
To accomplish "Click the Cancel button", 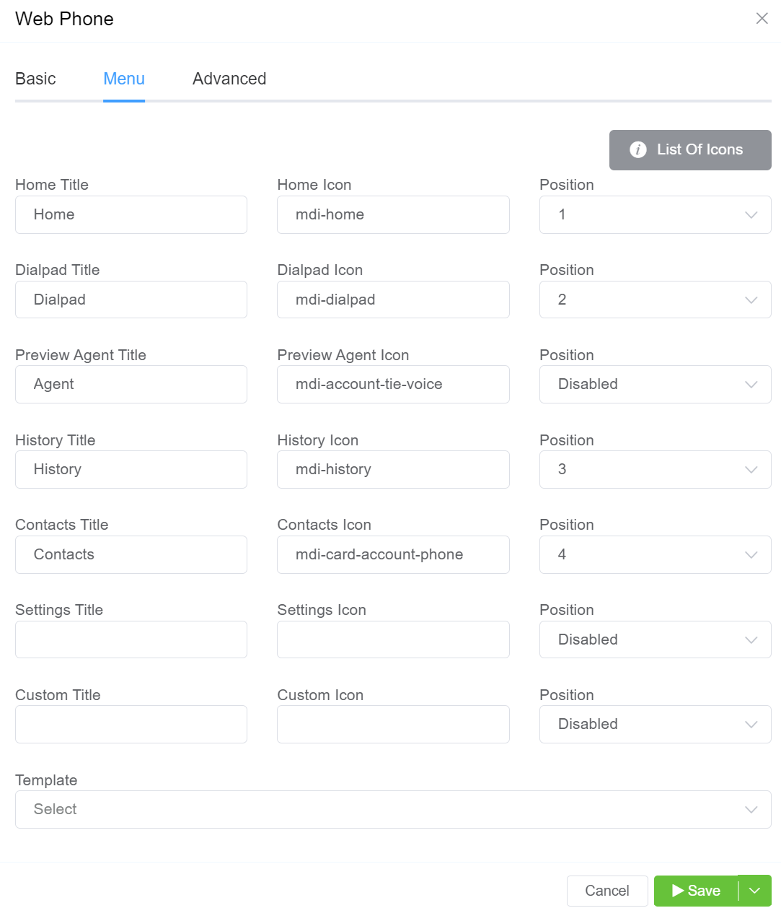I will coord(606,891).
